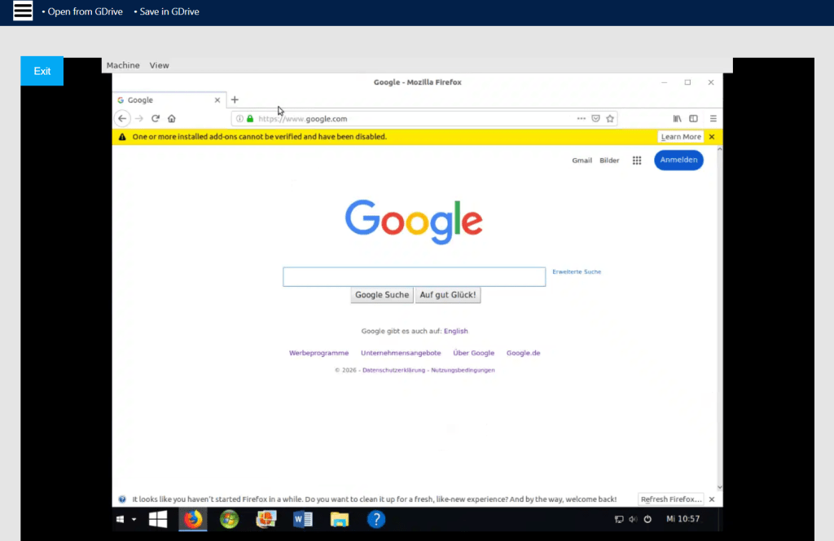
Task: Open the View menu
Action: pyautogui.click(x=159, y=65)
